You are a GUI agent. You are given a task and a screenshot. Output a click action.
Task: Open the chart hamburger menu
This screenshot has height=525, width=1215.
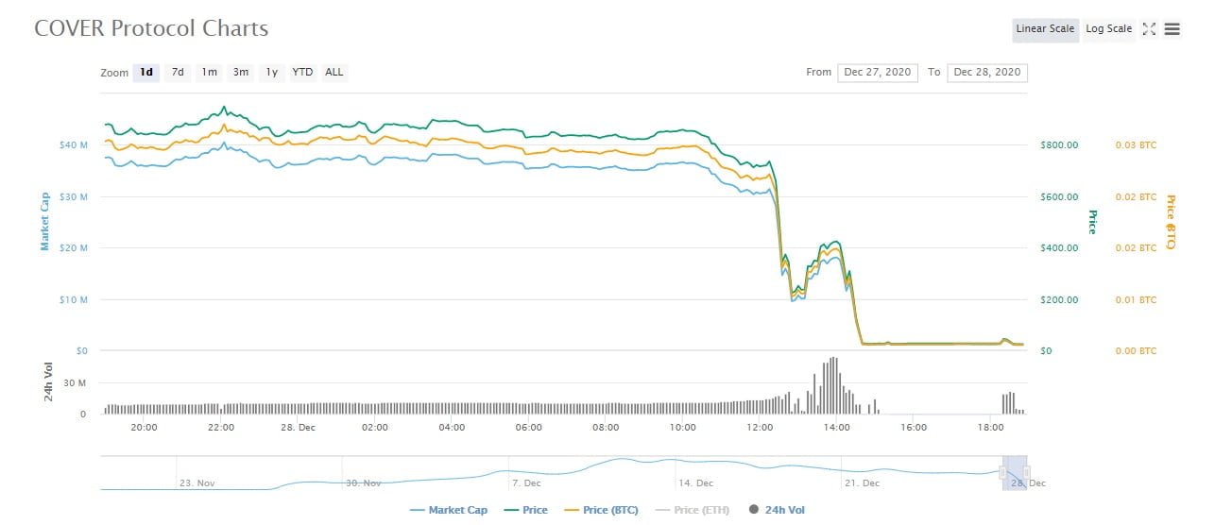1172,29
